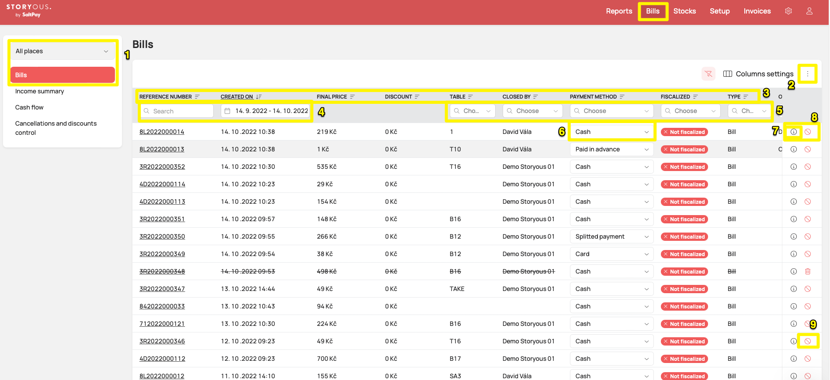Open Paid in advance payment dropdown
This screenshot has width=830, height=380.
coord(611,149)
